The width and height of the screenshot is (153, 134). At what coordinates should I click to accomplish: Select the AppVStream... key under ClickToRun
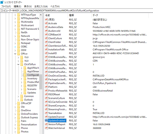33,72
